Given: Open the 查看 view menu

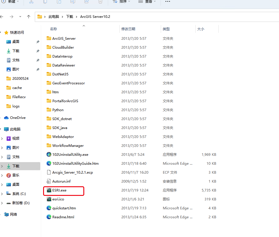Looking at the screenshot, I should (x=147, y=2).
